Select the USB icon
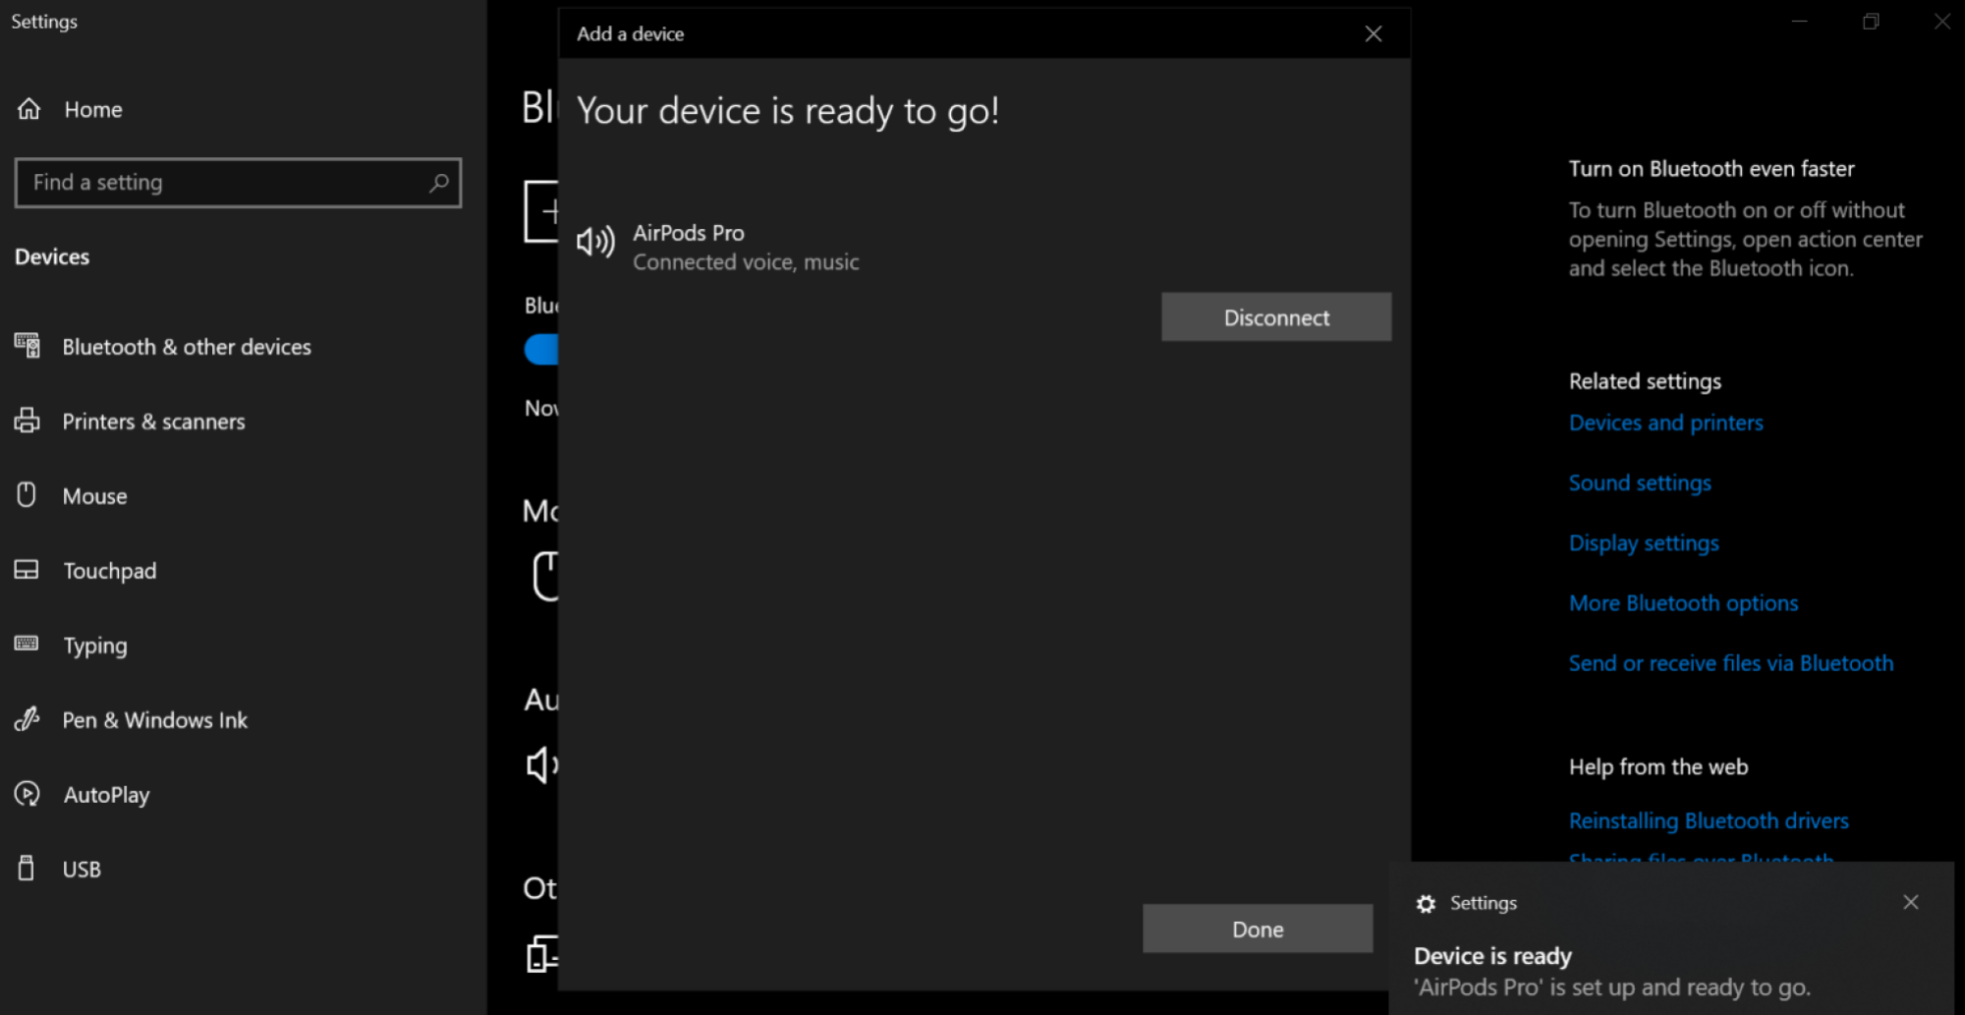This screenshot has width=1965, height=1015. (27, 869)
